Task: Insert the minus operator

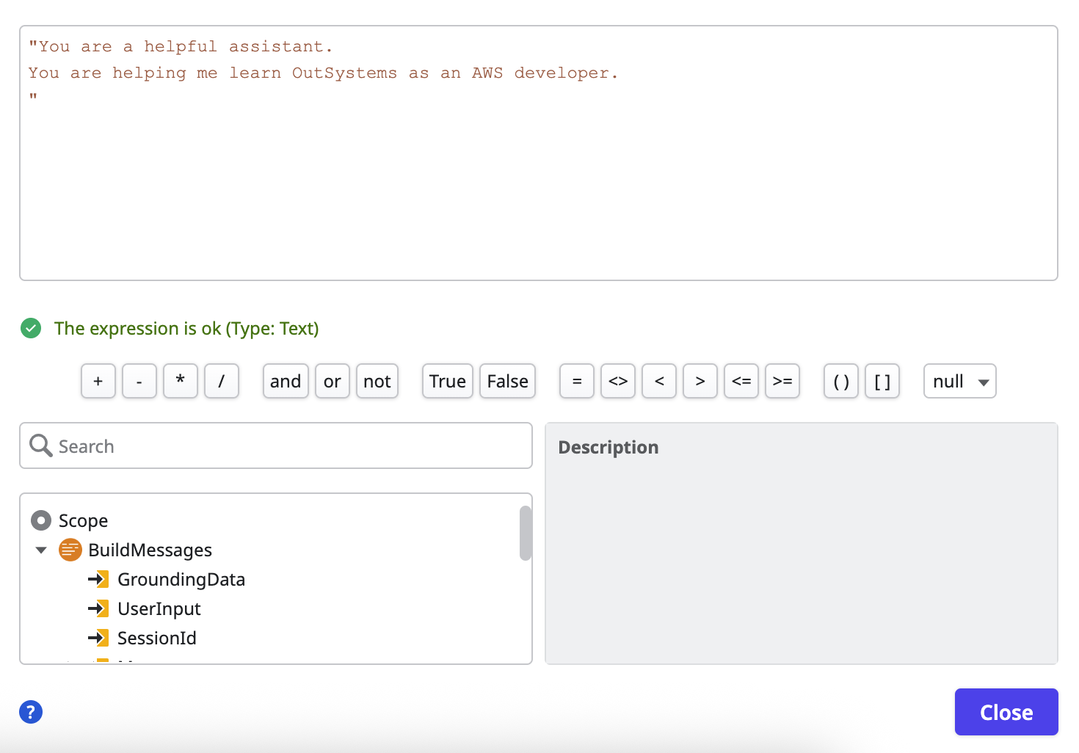Action: tap(139, 381)
